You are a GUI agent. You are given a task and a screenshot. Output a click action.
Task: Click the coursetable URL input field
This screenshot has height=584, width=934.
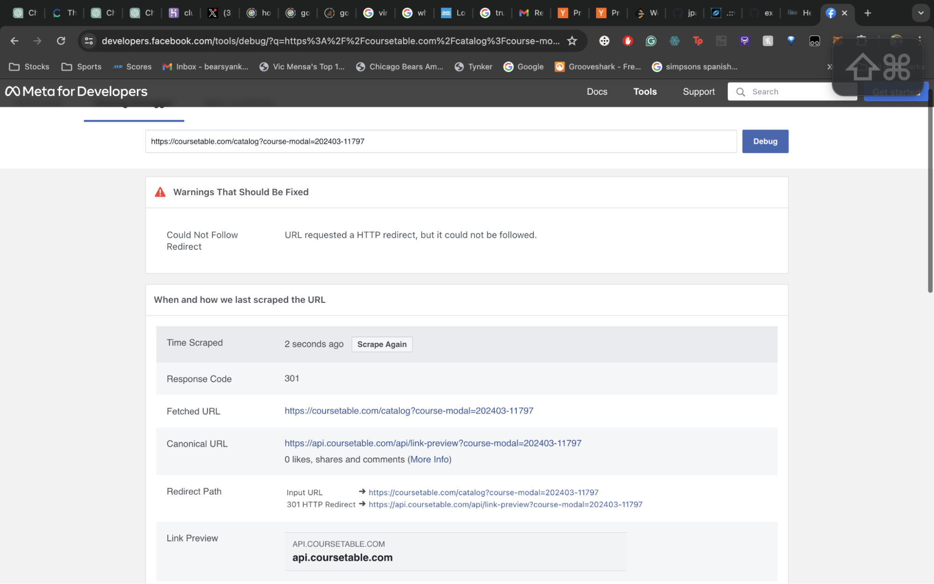[x=441, y=142]
